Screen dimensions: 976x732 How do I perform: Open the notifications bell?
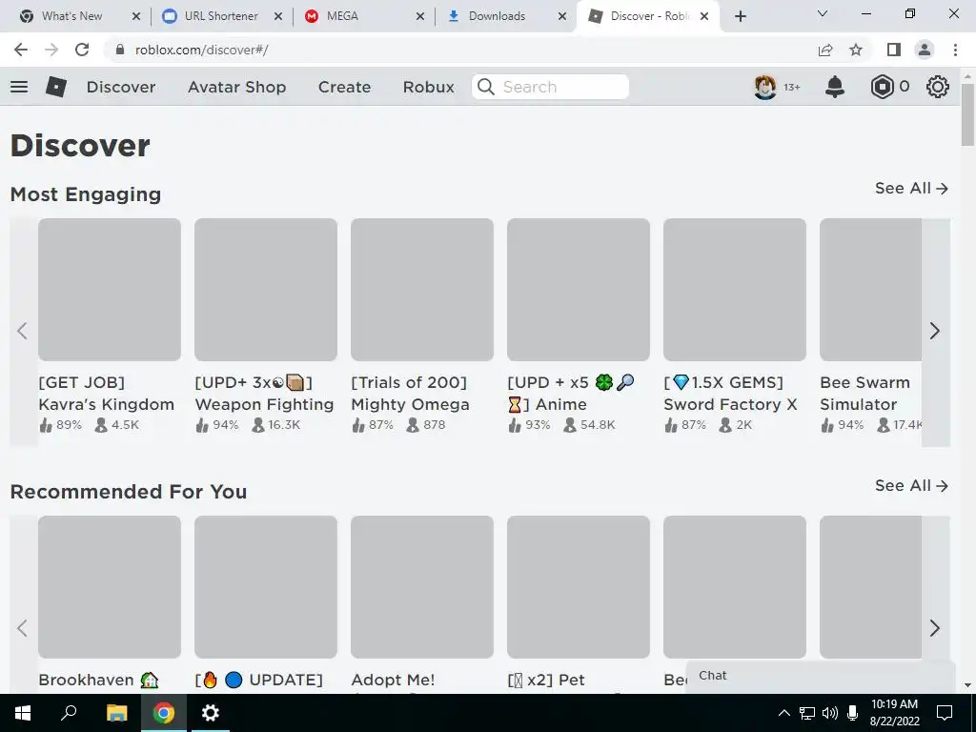point(835,87)
